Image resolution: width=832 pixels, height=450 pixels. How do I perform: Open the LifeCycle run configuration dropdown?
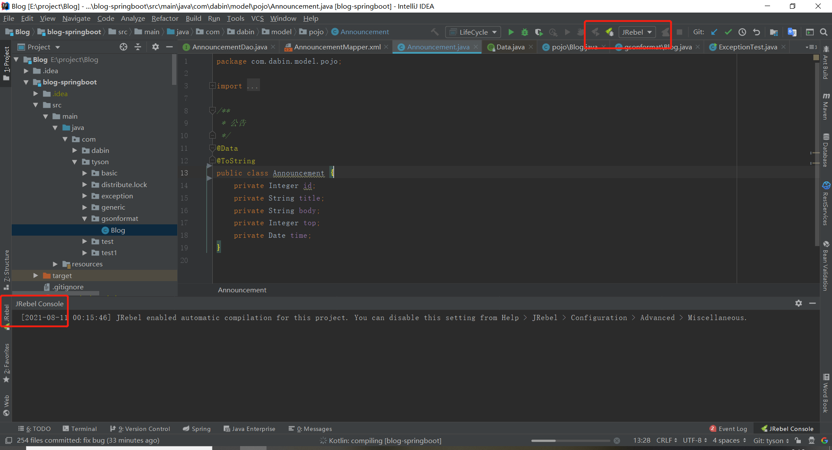[473, 32]
